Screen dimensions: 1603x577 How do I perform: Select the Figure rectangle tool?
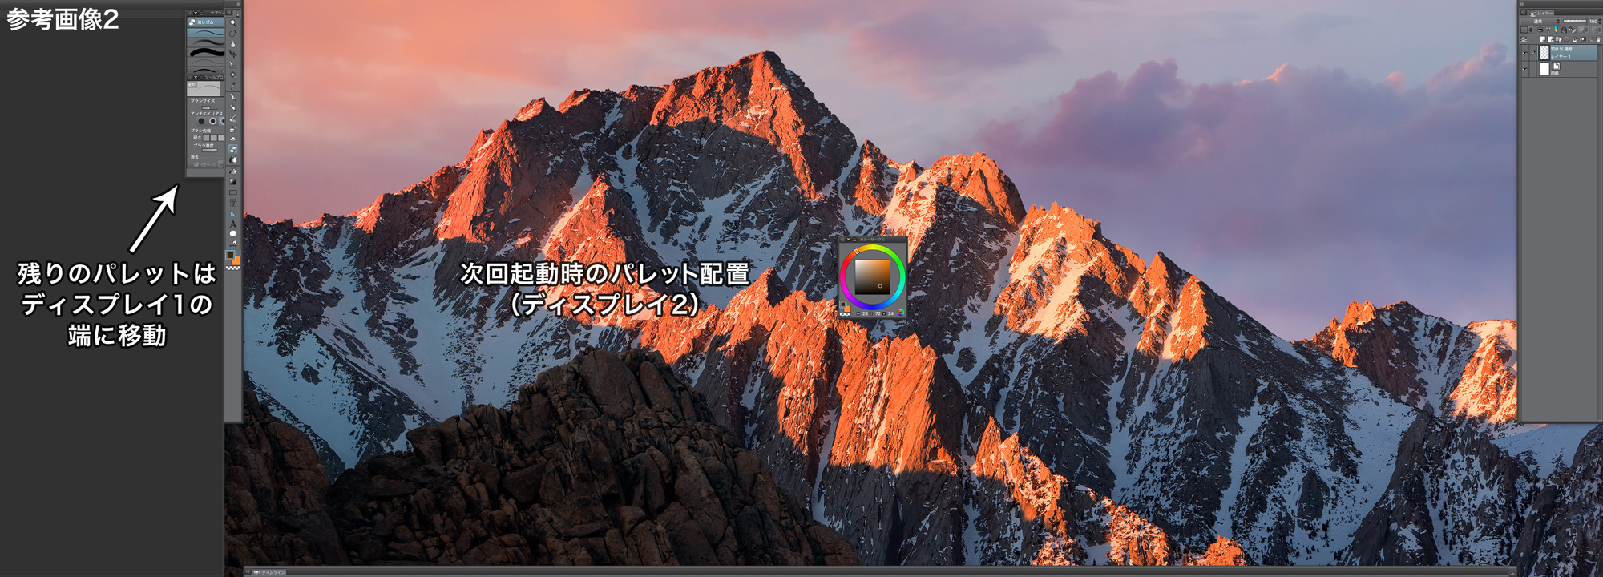pyautogui.click(x=233, y=192)
